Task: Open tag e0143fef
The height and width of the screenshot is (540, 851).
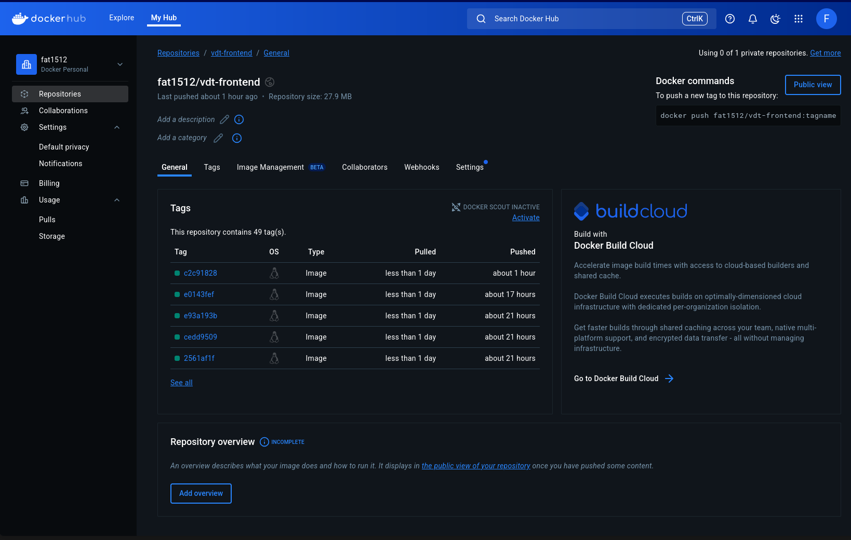Action: [x=199, y=294]
